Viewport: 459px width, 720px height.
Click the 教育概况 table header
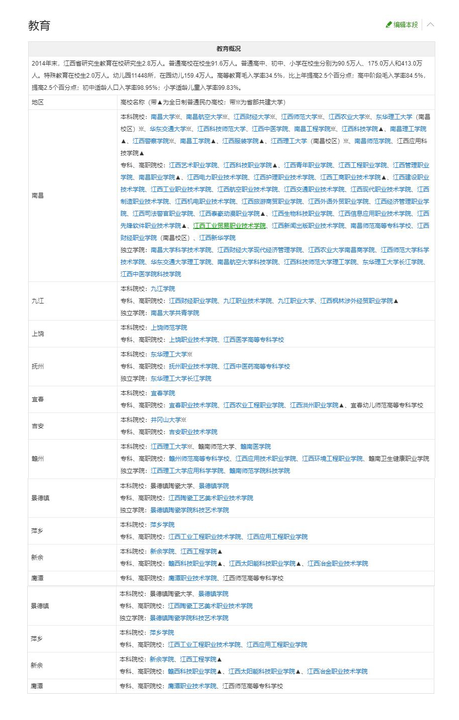pos(232,49)
